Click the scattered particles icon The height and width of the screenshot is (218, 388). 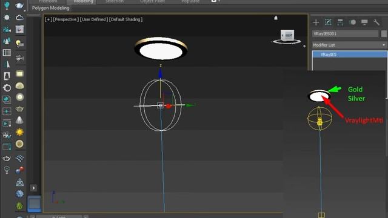(x=7, y=135)
